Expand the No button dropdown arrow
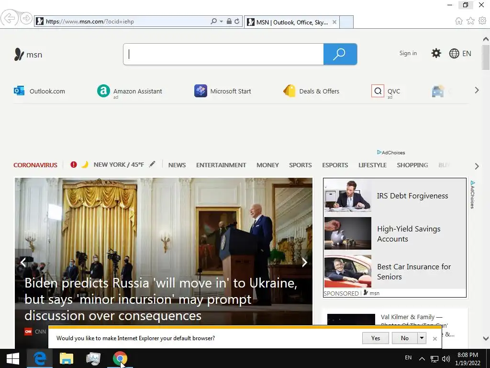The height and width of the screenshot is (368, 490). point(422,338)
